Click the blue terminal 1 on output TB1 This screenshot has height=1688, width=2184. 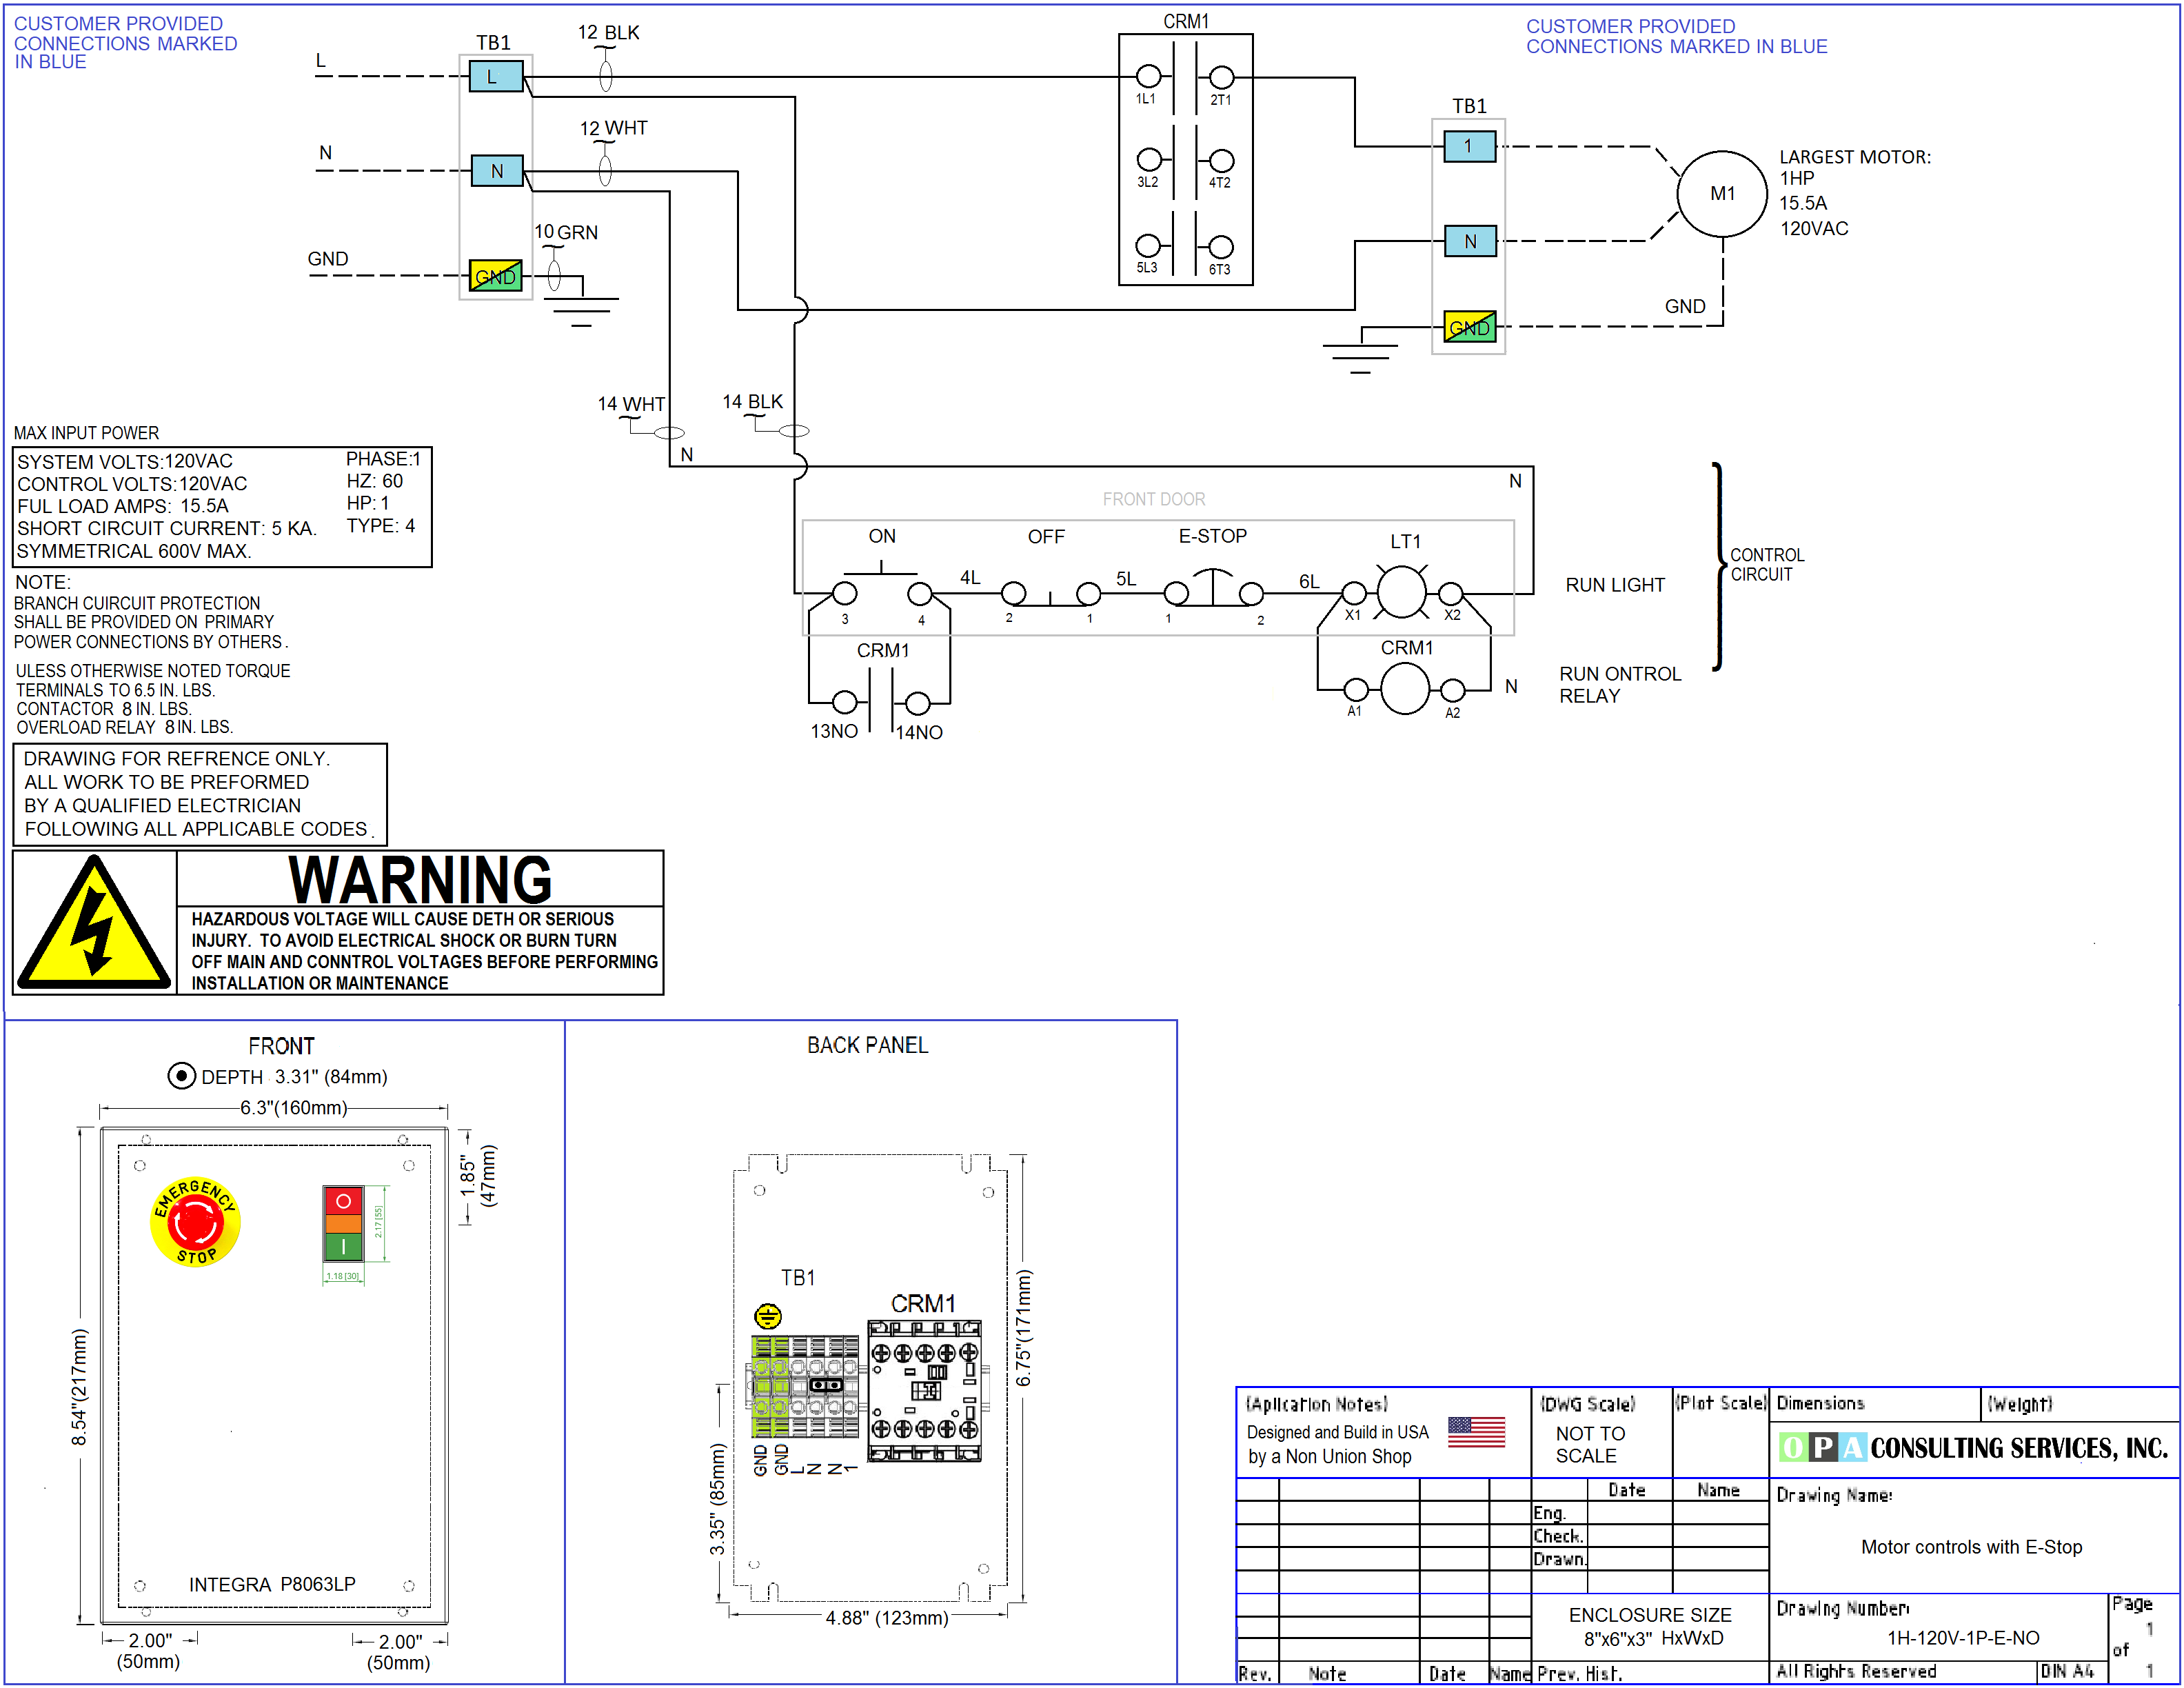[1470, 147]
